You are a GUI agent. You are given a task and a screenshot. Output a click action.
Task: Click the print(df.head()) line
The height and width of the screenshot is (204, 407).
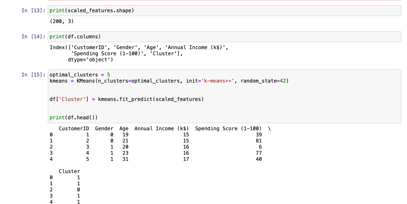pos(73,118)
